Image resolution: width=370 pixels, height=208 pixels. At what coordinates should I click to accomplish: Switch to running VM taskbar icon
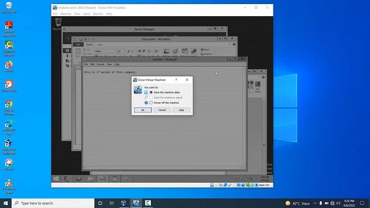[x=136, y=203]
